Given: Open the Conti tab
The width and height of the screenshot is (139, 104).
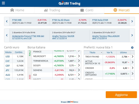Looking at the screenshot, I should point(87,10).
